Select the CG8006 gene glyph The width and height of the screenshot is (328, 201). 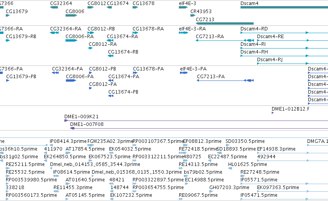pos(71,15)
